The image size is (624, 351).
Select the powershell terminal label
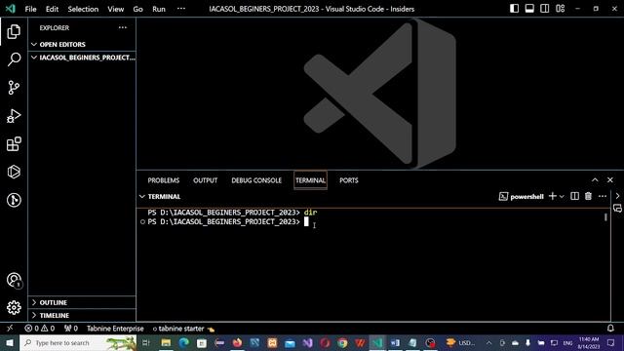click(x=522, y=197)
